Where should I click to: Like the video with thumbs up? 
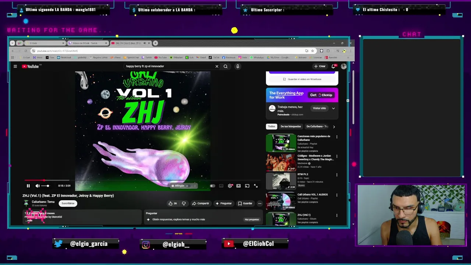(x=173, y=203)
